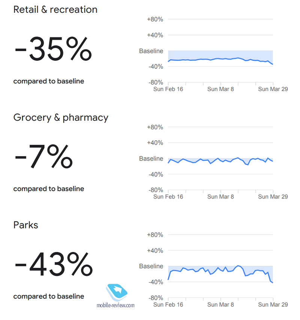Viewport: 300px width, 320px height.
Task: Click the Parks section heading
Action: tap(25, 225)
